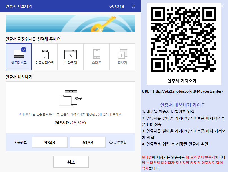Click the 인증서 저장위치를 선택해 주세요 heading
Image resolution: width=228 pixels, height=172 pixels.
point(33,39)
